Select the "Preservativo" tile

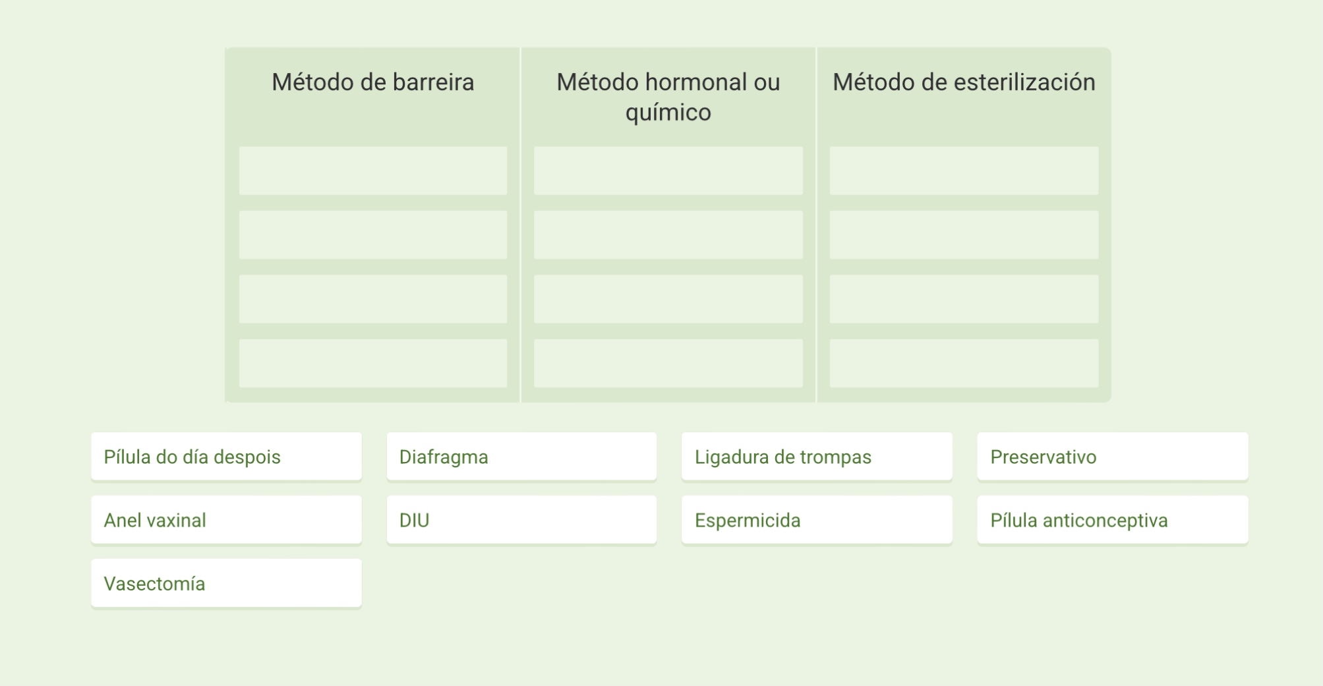click(x=1111, y=456)
